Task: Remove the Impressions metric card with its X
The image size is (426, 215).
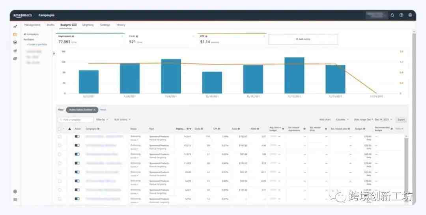Action: (122, 36)
